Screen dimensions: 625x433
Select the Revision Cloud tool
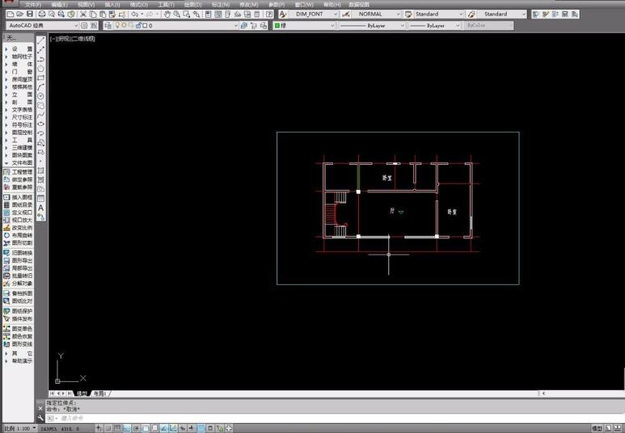[40, 106]
